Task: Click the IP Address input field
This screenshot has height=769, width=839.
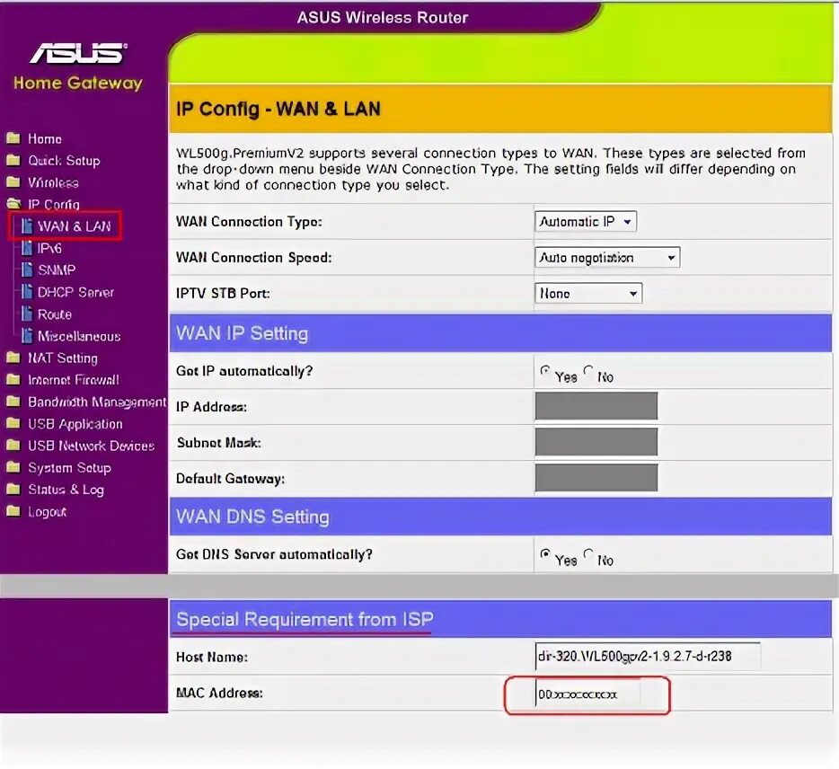Action: pos(596,406)
